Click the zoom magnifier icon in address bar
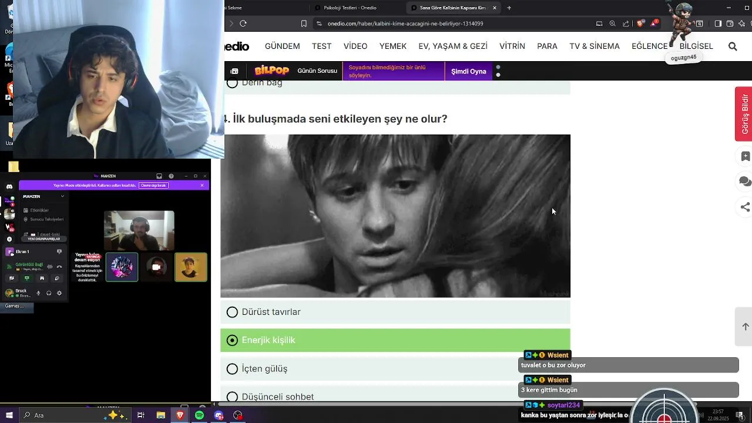 tap(612, 23)
